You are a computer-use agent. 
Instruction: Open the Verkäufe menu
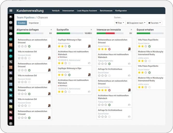tap(56, 11)
